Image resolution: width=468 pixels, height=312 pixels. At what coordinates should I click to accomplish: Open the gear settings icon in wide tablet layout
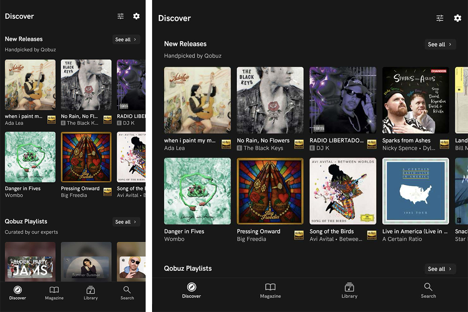click(x=457, y=18)
